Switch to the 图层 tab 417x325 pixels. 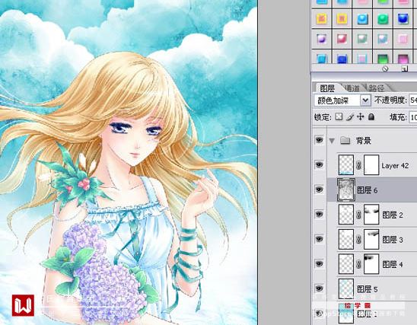click(327, 88)
